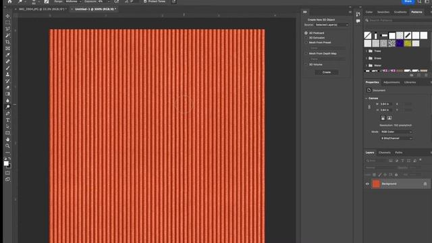Collapse the Canvas section

click(367, 99)
